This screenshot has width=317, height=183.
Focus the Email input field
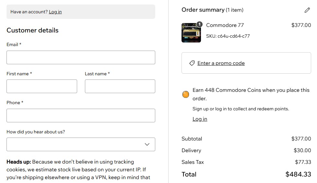click(x=81, y=57)
